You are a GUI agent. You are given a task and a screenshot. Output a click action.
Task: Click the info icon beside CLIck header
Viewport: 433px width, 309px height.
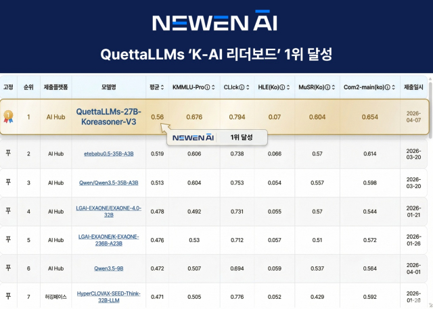242,87
